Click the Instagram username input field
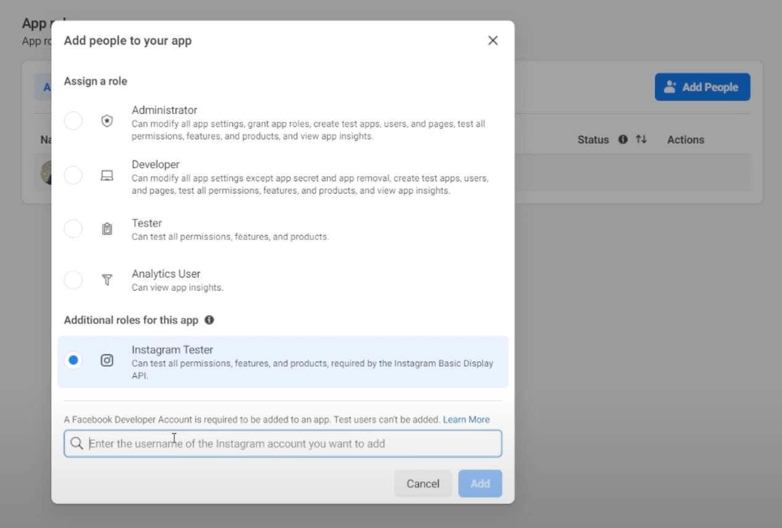This screenshot has width=782, height=528. point(283,443)
